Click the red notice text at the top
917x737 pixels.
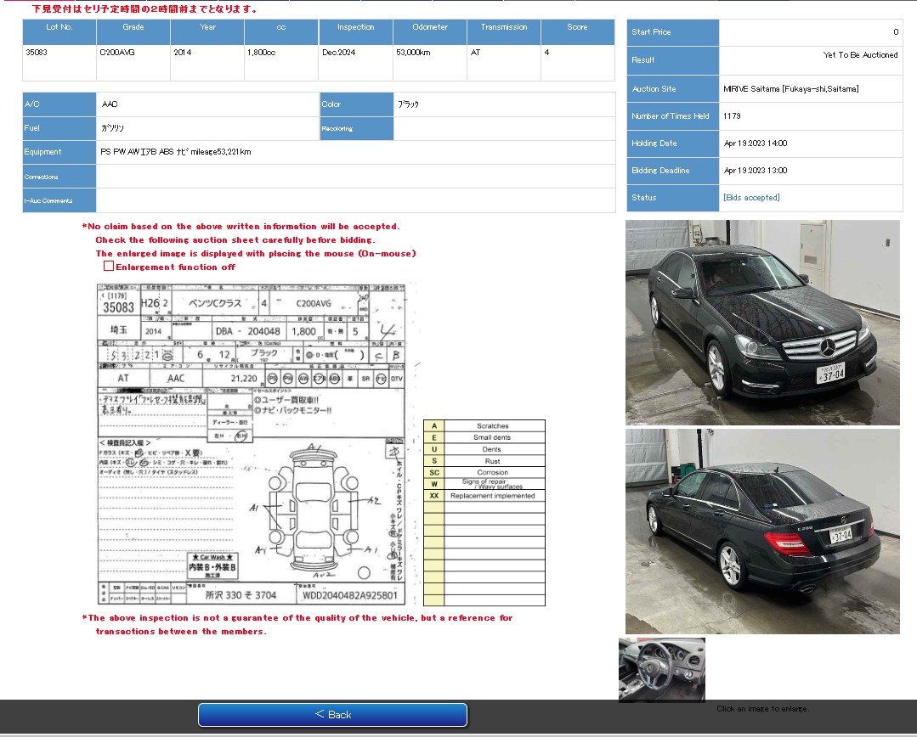pyautogui.click(x=144, y=8)
